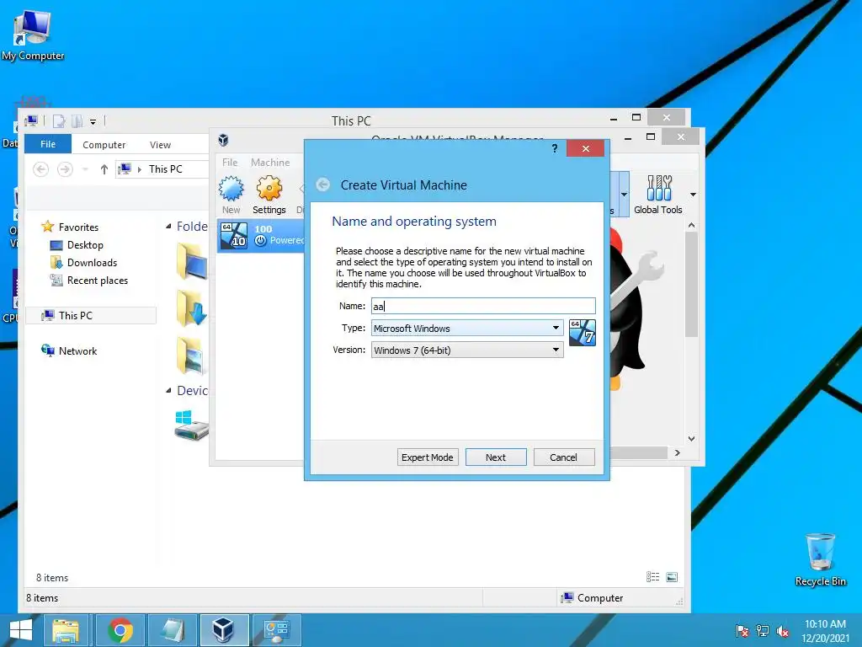Select Downloads in Explorer navigation pane
Screen dimensions: 862x647
tap(83, 263)
